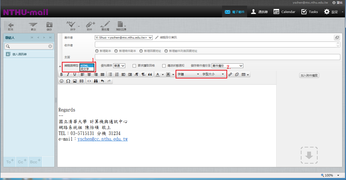346x180 pixels.
Task: Click the Send (寄出) paper plane icon
Action: pyautogui.click(x=33, y=25)
